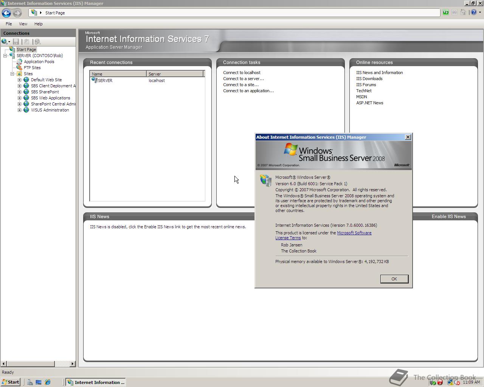The width and height of the screenshot is (484, 387).
Task: Select the Start Page tree node
Action: tap(26, 50)
